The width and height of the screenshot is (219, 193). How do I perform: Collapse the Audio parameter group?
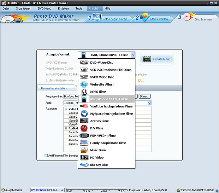pos(66,128)
